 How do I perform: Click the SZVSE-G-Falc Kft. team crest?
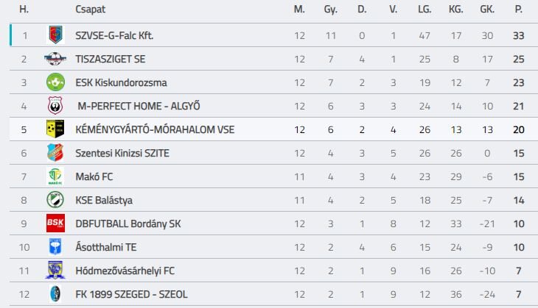tap(55, 35)
